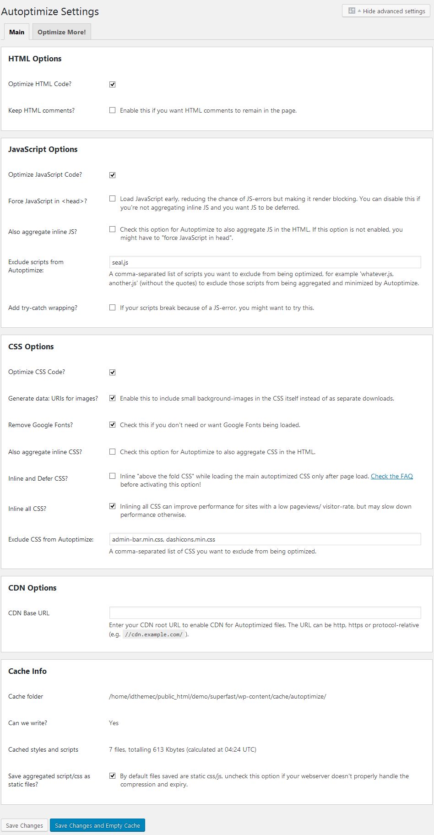The height and width of the screenshot is (835, 434).
Task: Enable Add try-catch wrapping checkbox
Action: 113,308
